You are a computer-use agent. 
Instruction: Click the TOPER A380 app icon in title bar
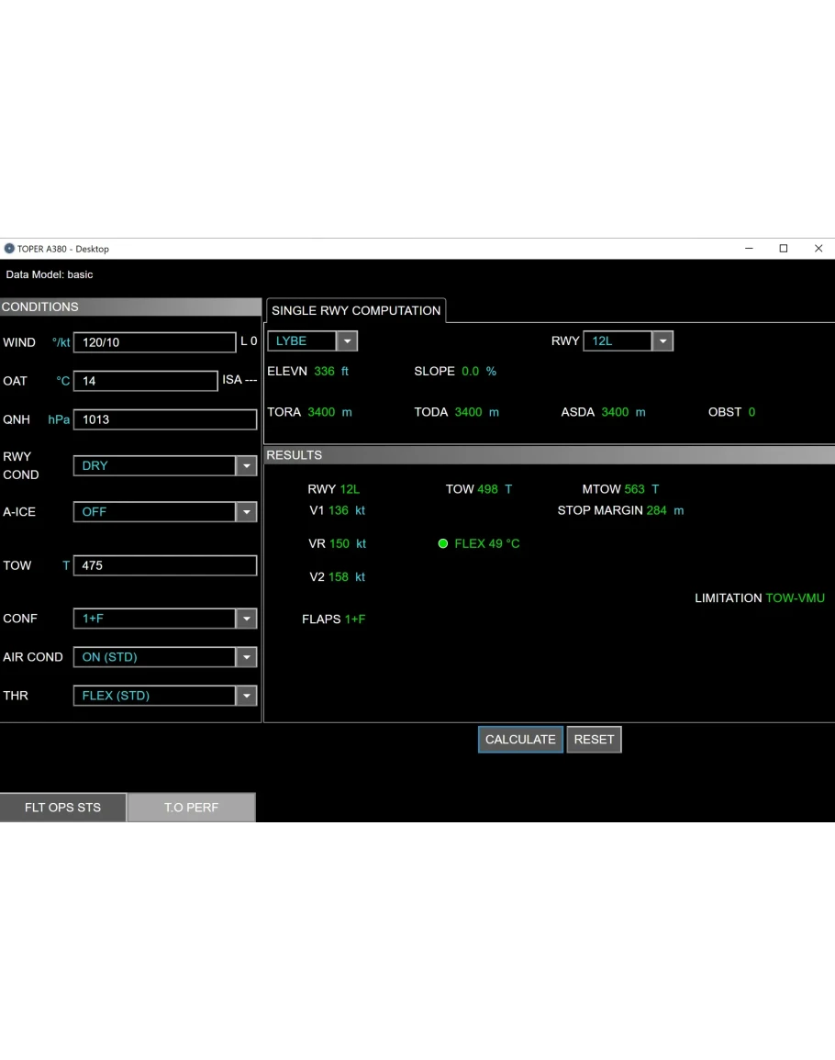pos(10,249)
